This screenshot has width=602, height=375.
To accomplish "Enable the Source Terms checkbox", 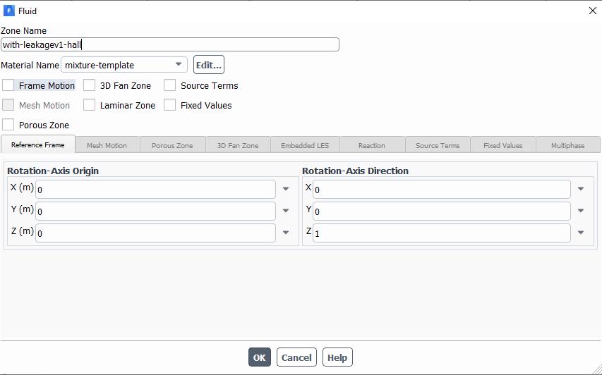I will tap(169, 85).
